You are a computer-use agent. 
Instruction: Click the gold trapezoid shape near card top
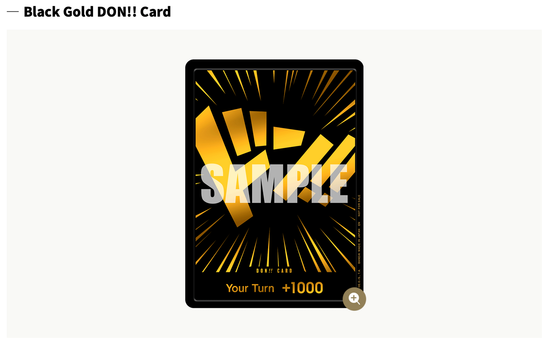(289, 138)
